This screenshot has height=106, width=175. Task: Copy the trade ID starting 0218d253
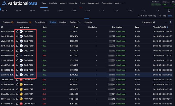click(x=17, y=46)
